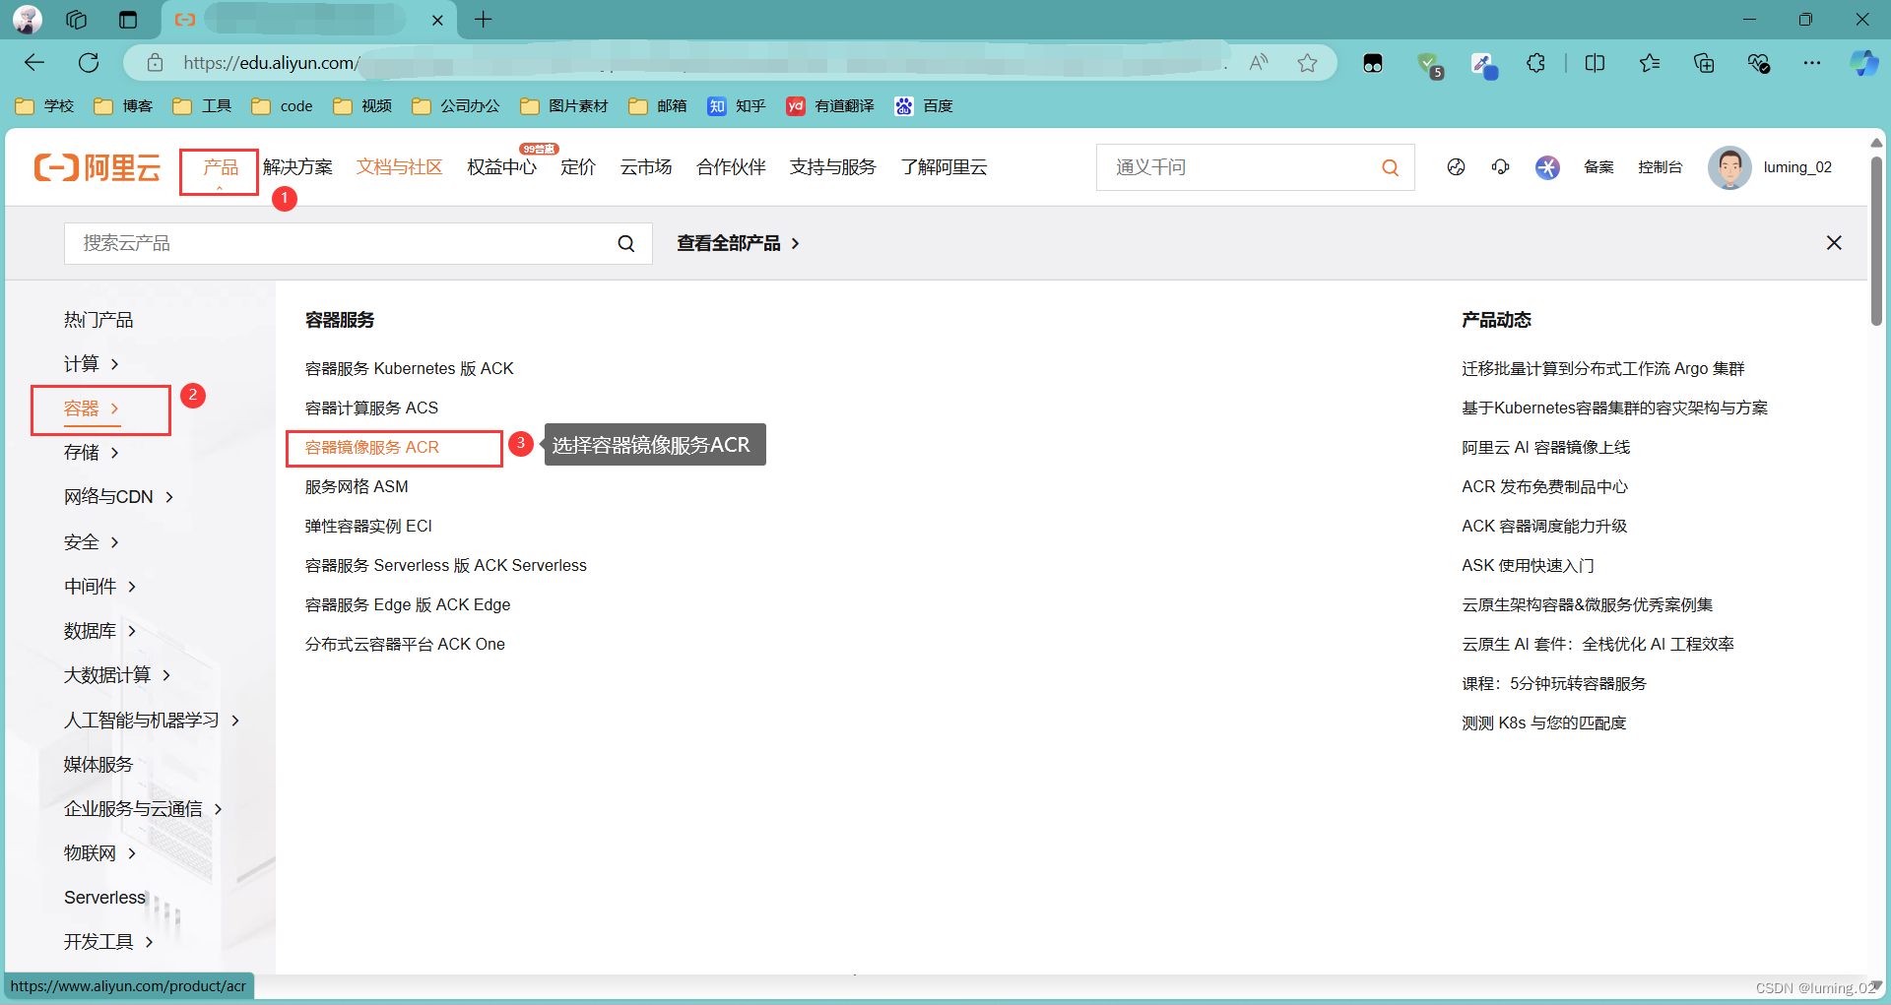Viewport: 1891px width, 1005px height.
Task: Open browser extensions puzzle icon
Action: [x=1536, y=63]
